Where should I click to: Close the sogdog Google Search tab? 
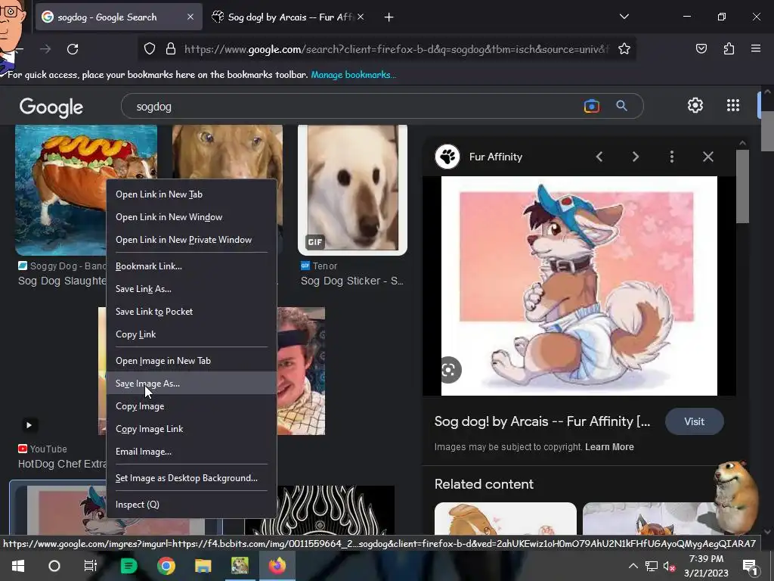tap(190, 17)
